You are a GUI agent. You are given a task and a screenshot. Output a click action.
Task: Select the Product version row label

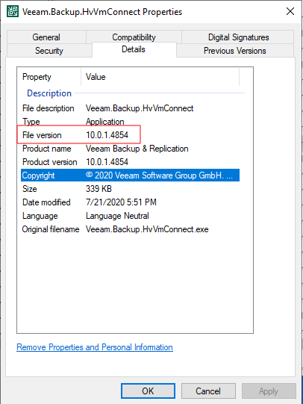50,162
